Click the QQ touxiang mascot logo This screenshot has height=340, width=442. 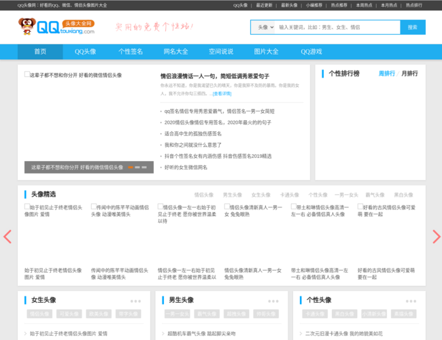coord(56,27)
